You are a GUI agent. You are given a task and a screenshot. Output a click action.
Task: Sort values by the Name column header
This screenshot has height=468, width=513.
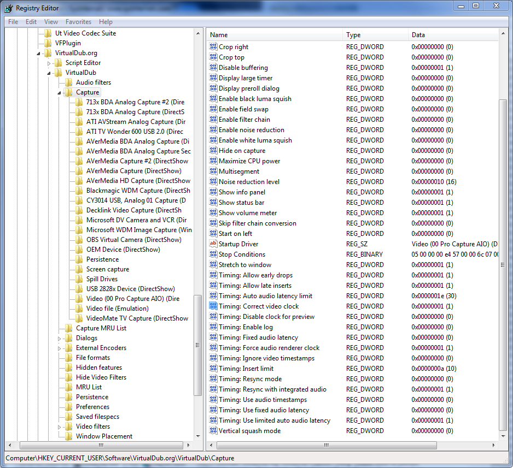pos(275,34)
